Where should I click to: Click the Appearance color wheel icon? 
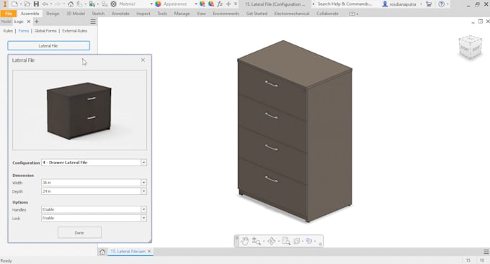pyautogui.click(x=158, y=4)
